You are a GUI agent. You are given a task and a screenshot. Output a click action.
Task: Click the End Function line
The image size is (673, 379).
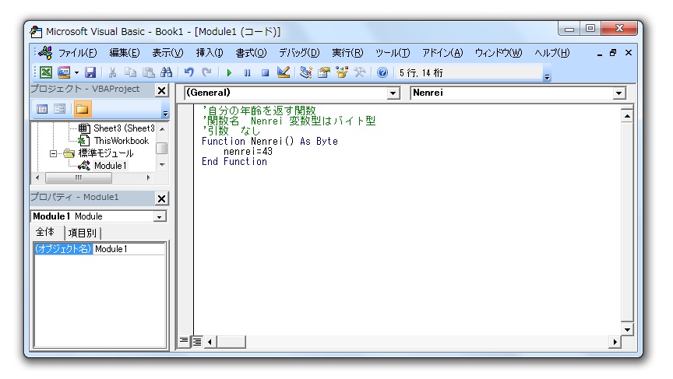point(234,162)
